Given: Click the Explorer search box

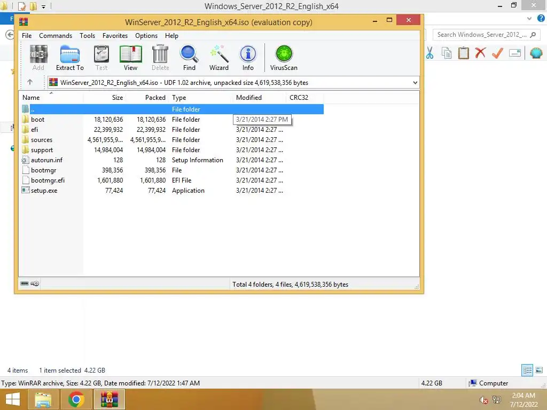Looking at the screenshot, I should click(x=486, y=35).
